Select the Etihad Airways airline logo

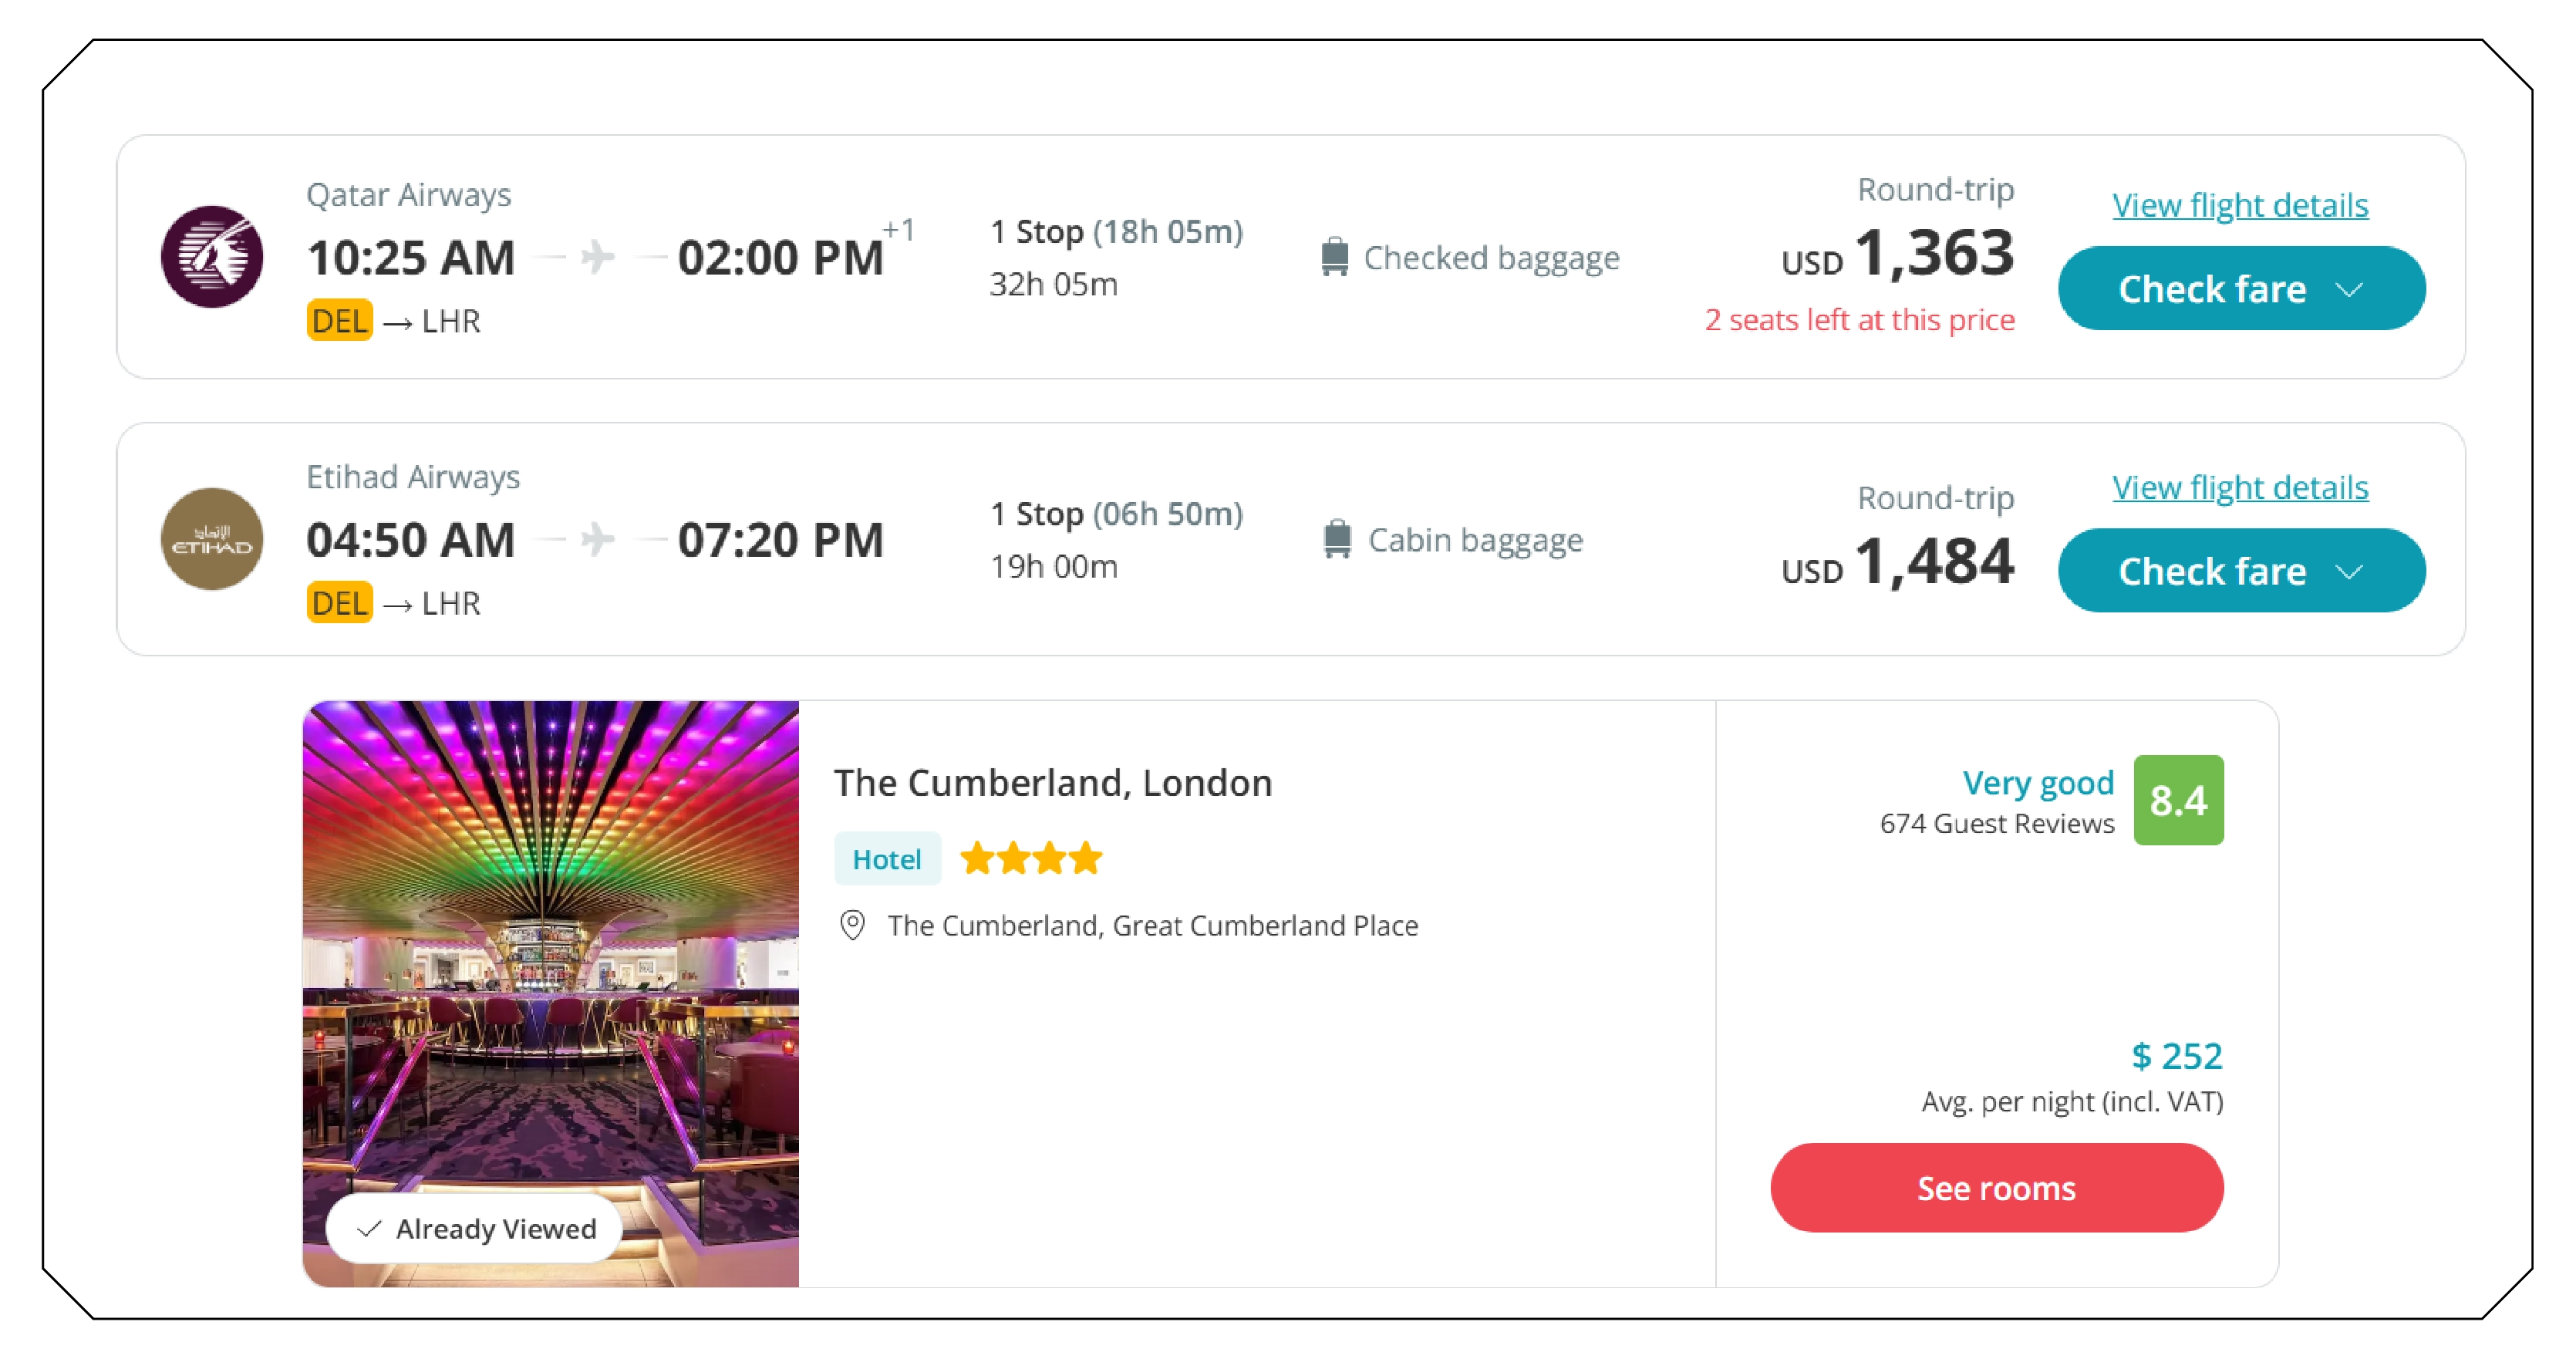211,539
